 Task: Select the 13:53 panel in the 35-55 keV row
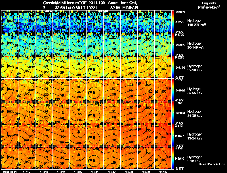point(129,90)
